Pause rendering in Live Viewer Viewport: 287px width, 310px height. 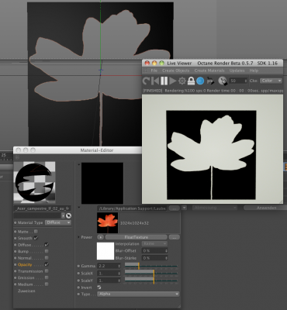point(164,81)
